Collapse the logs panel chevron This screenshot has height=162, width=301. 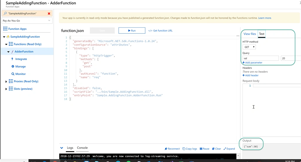[x=62, y=148]
